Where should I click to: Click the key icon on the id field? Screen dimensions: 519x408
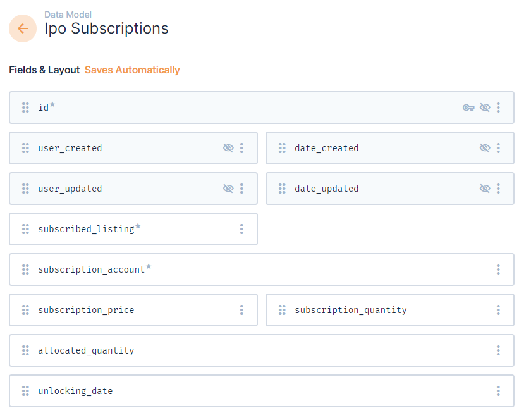[468, 108]
